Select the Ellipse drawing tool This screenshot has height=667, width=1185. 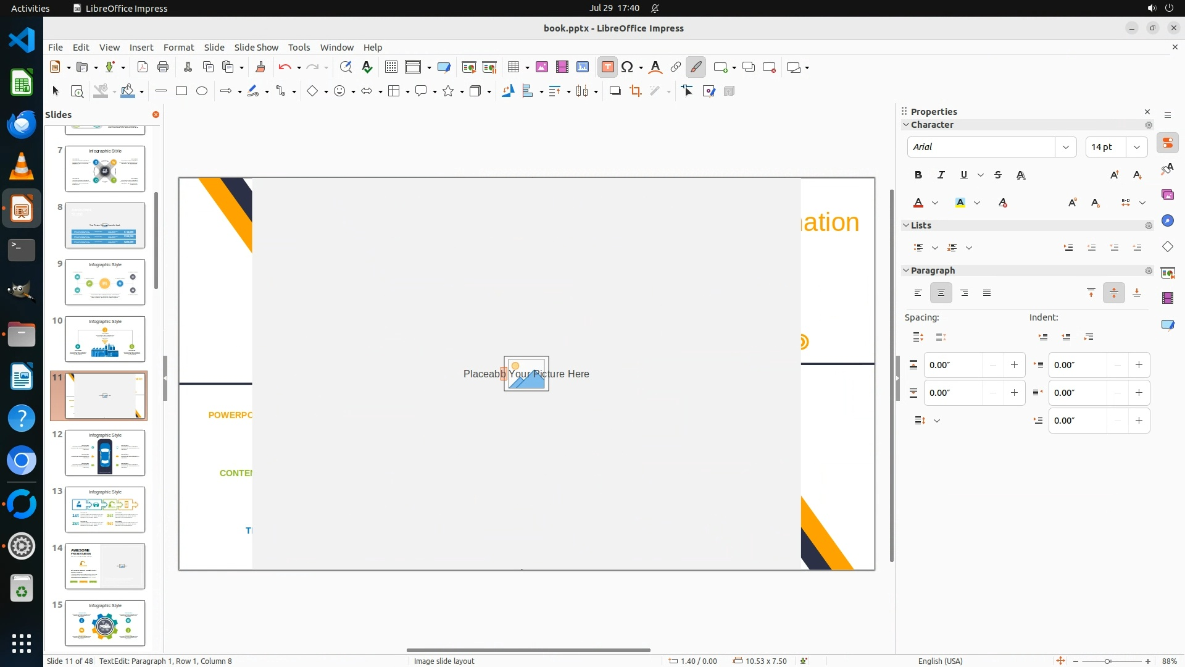pos(202,91)
